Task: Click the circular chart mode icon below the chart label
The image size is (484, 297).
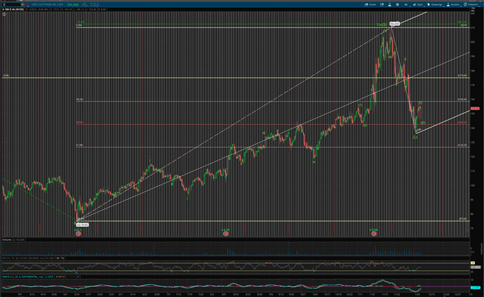Action: tap(4, 14)
